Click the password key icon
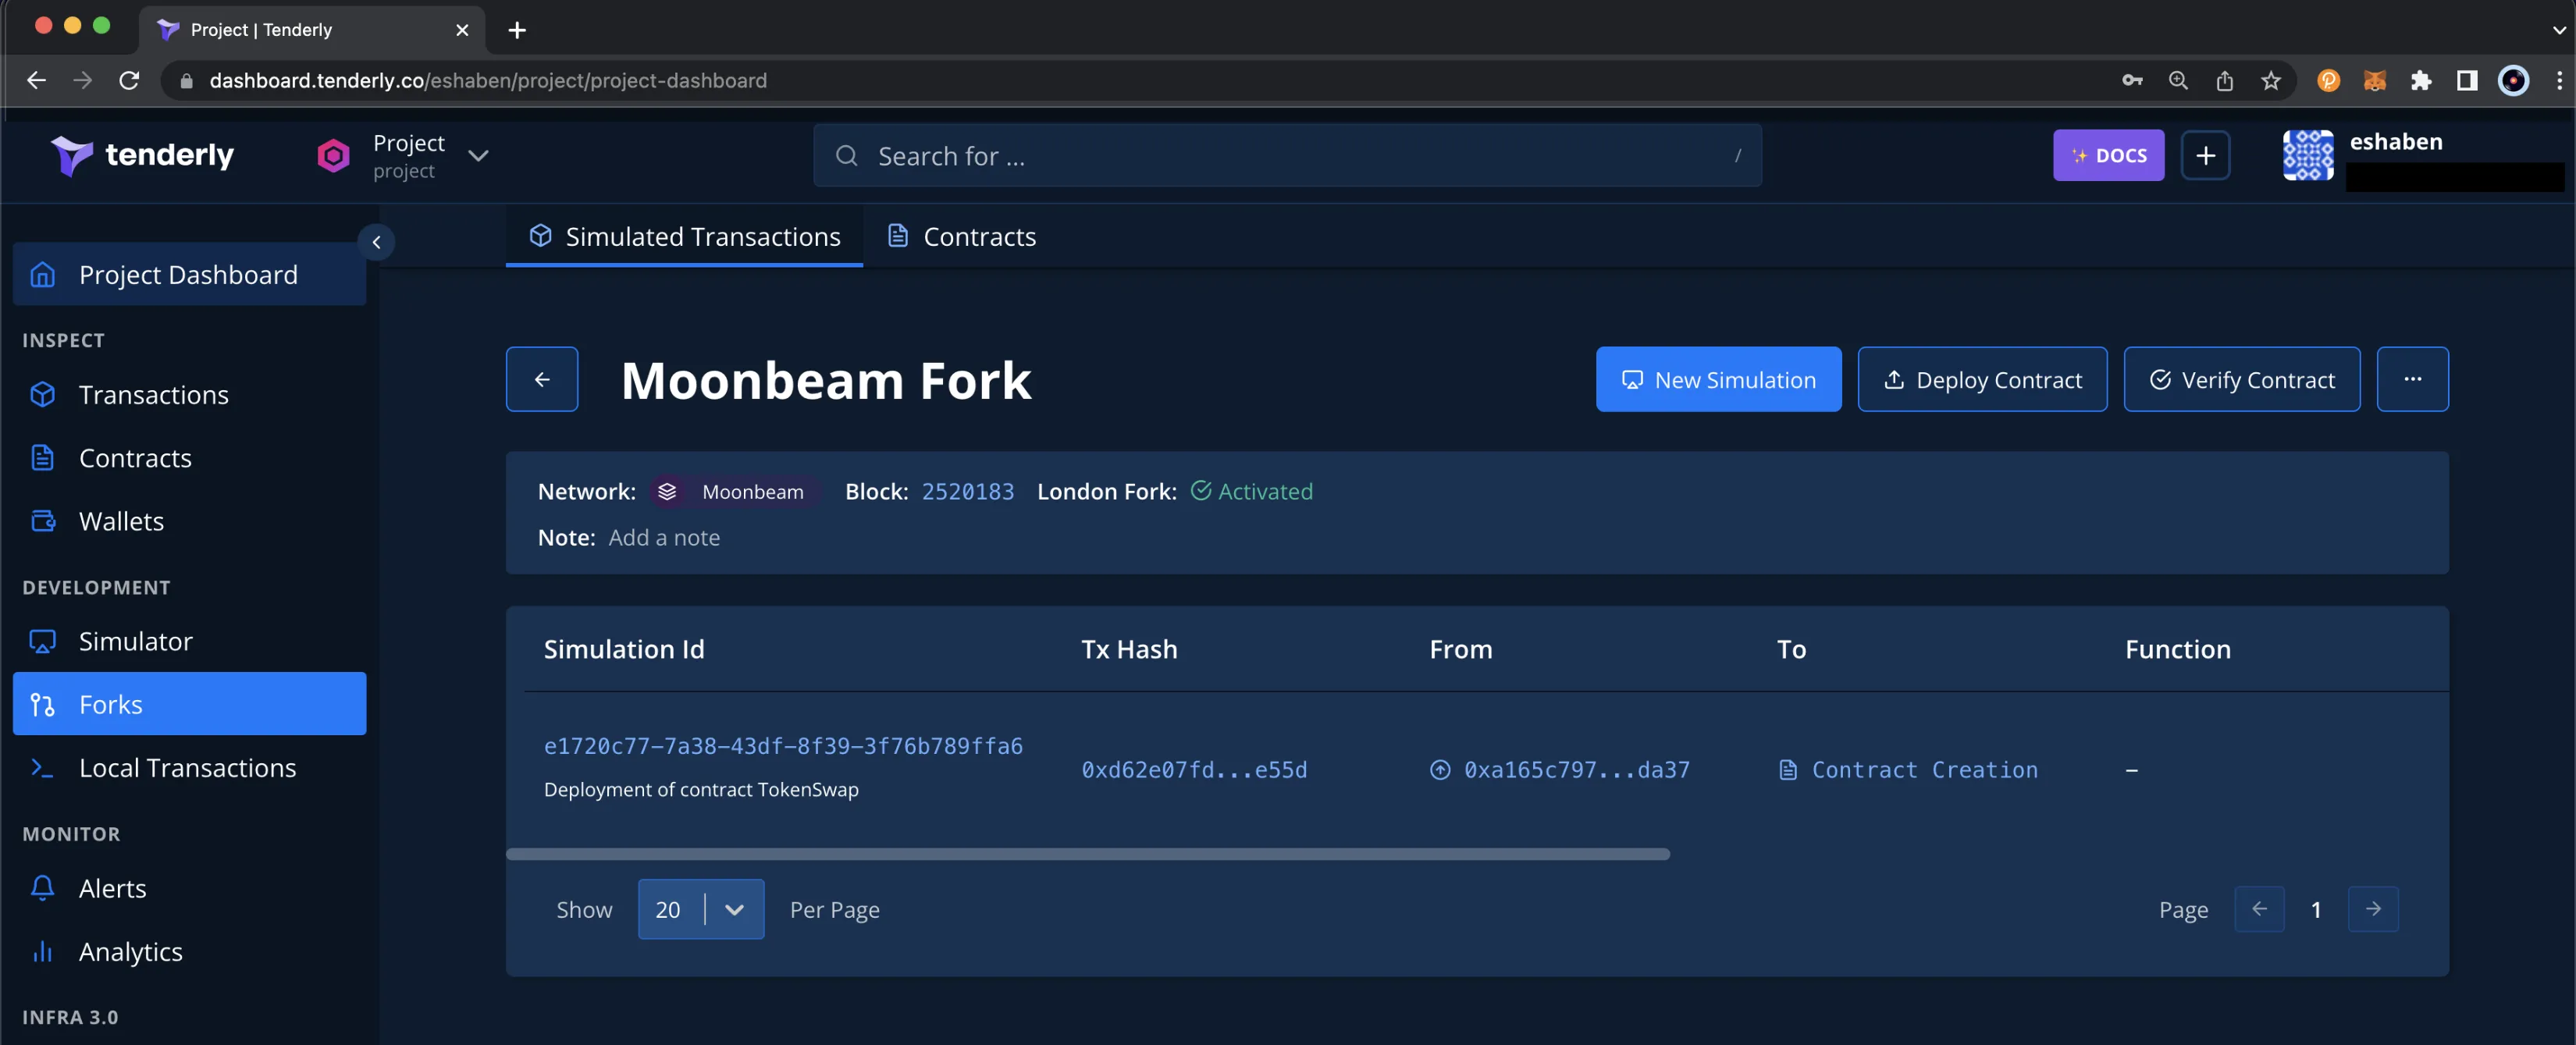 2132,80
